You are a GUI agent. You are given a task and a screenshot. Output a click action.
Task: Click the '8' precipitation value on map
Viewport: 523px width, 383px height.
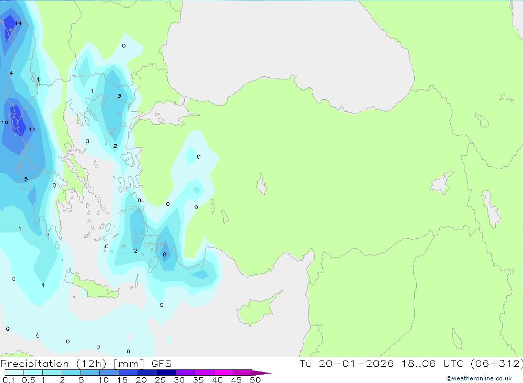(164, 254)
